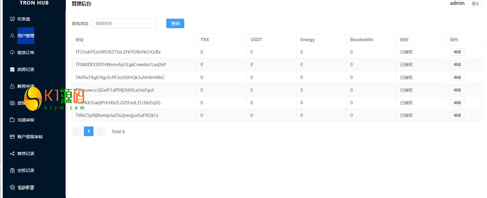Screen dimensions: 487x198
Task: Click address TPbMZKVZRYHWsmvSyULgkCxwebx1LaqXxP
Action: 121,65
